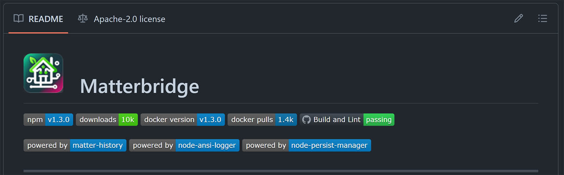Click powered by node-persist-manager badge
The image size is (564, 175).
coord(306,145)
